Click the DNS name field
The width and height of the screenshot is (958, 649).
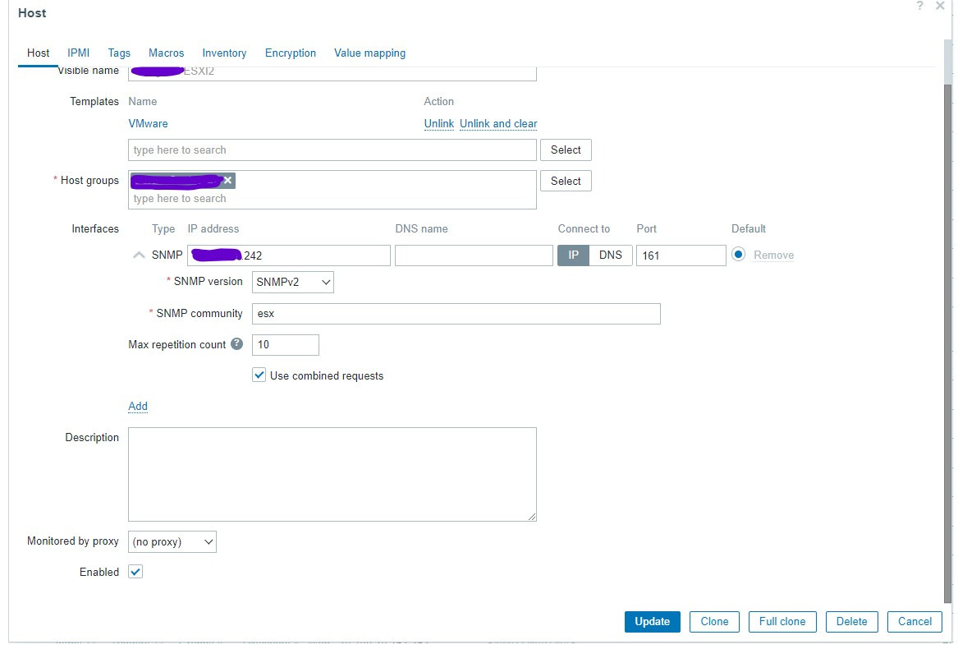pos(474,255)
